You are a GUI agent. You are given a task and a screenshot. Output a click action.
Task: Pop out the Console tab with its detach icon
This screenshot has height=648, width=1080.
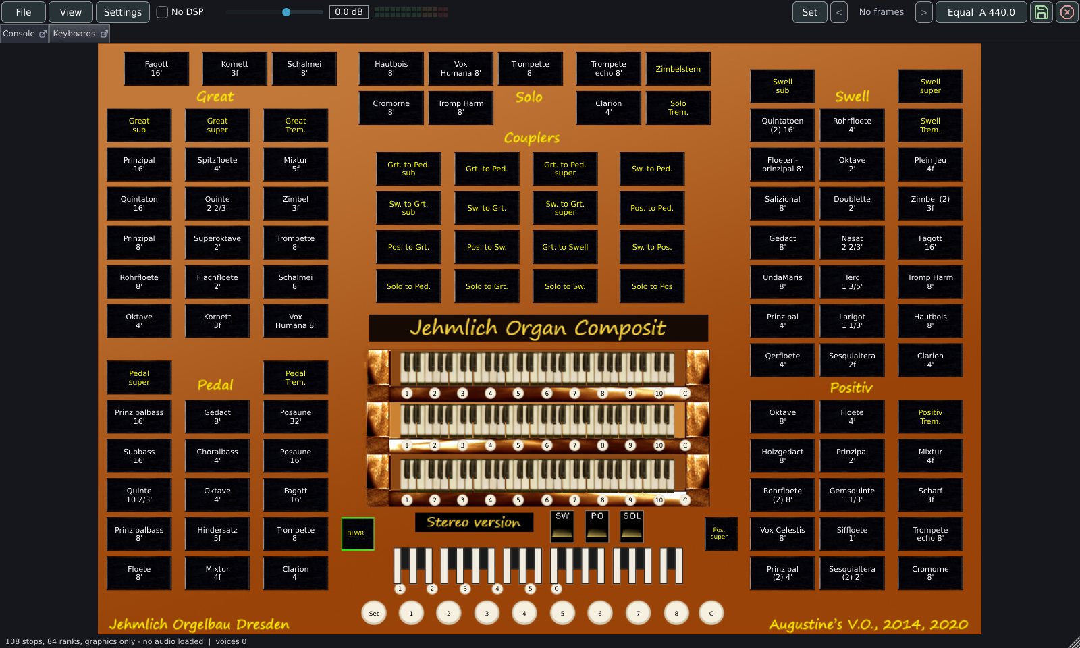coord(43,34)
